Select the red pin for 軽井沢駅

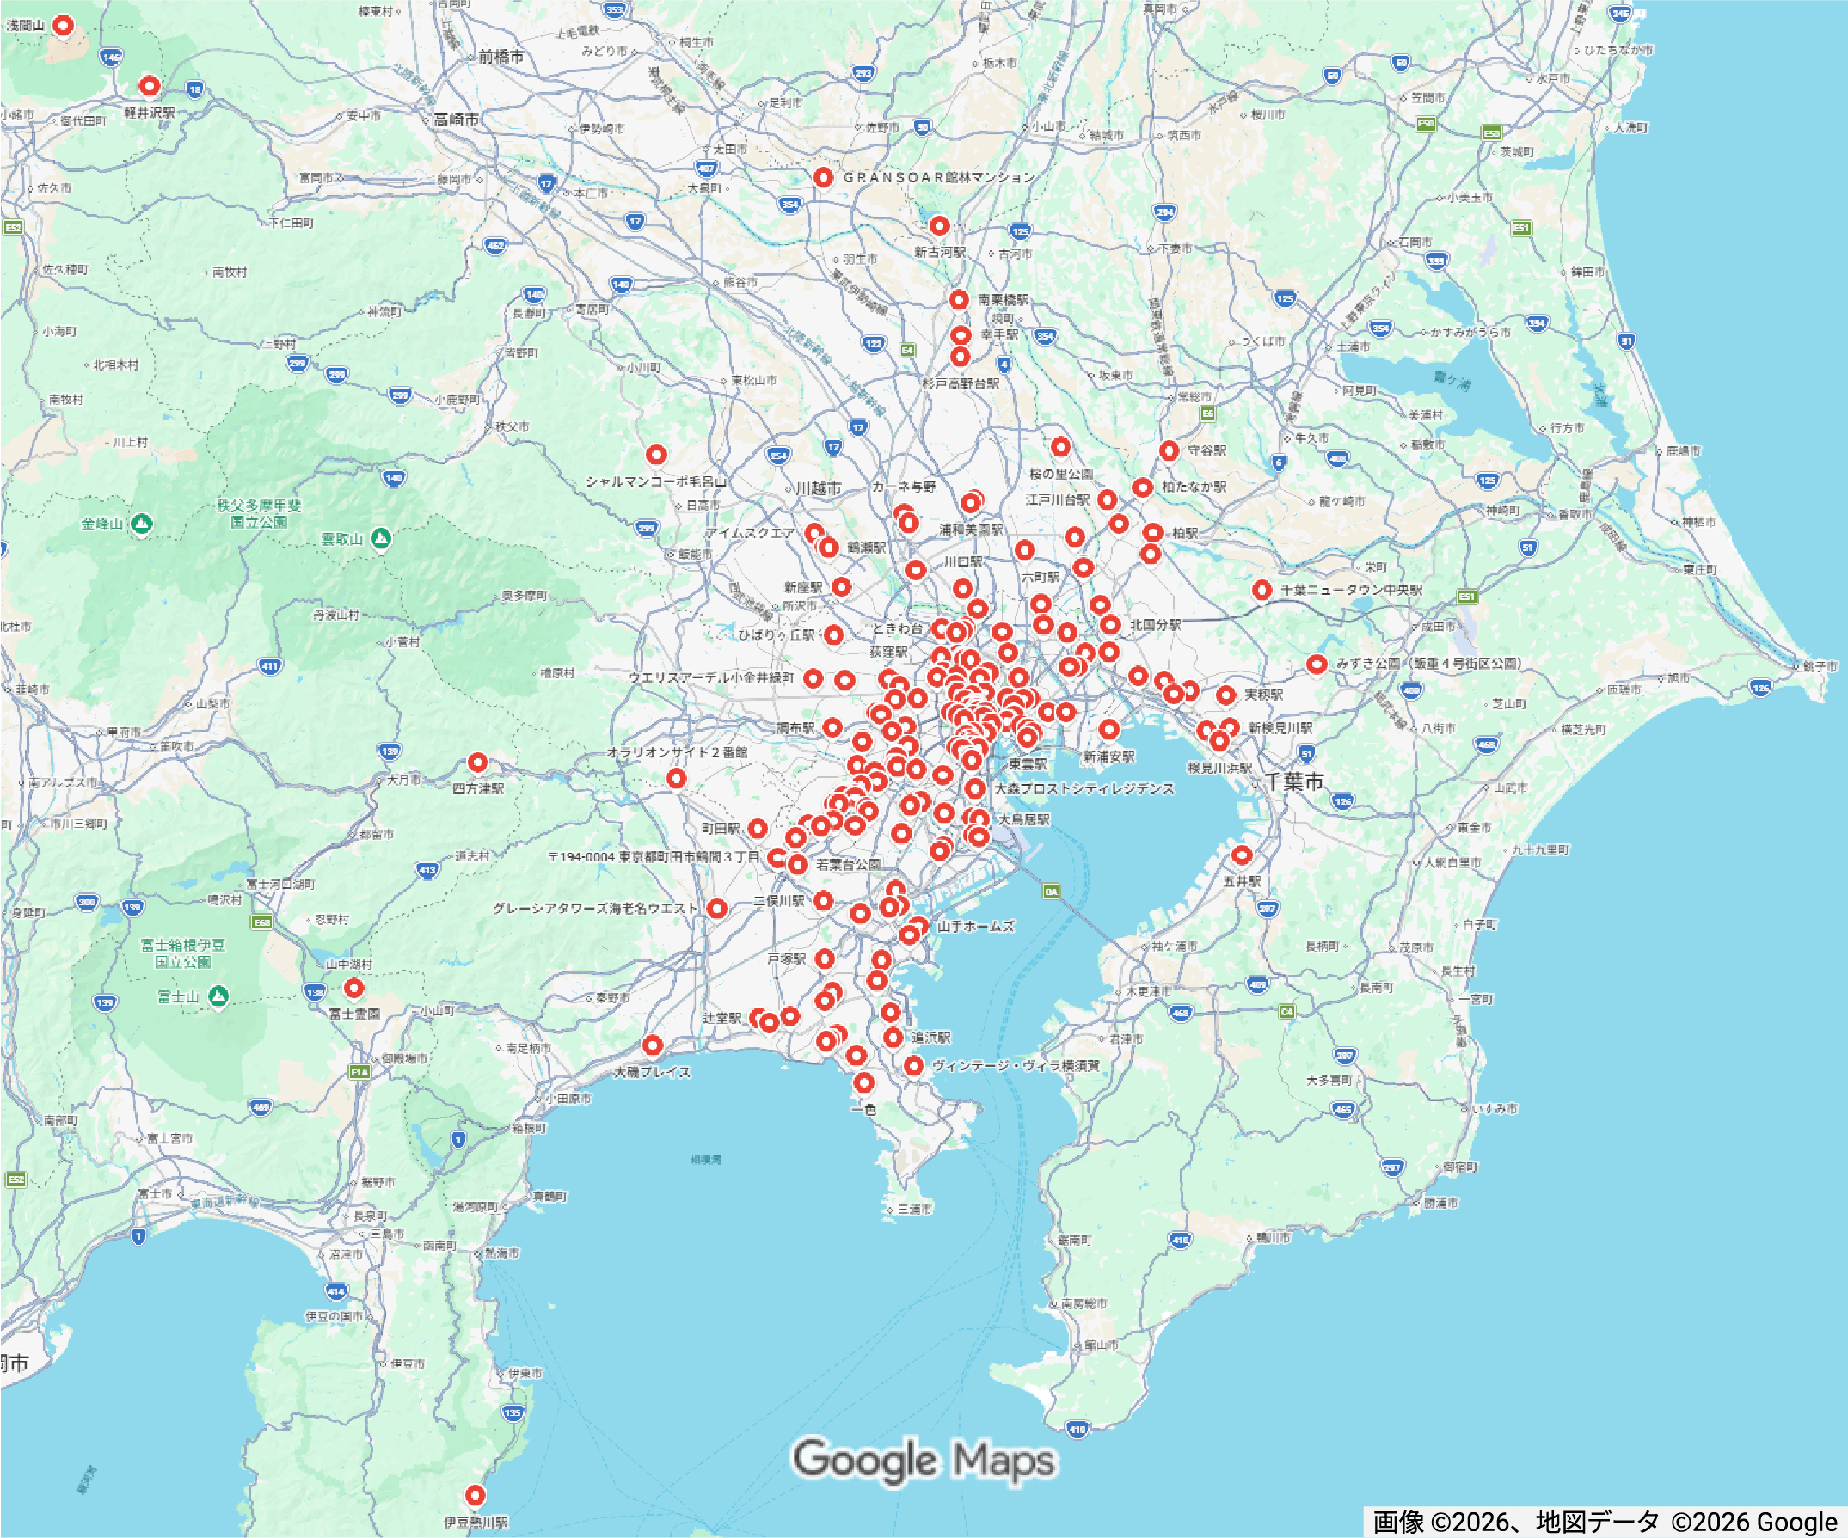150,85
